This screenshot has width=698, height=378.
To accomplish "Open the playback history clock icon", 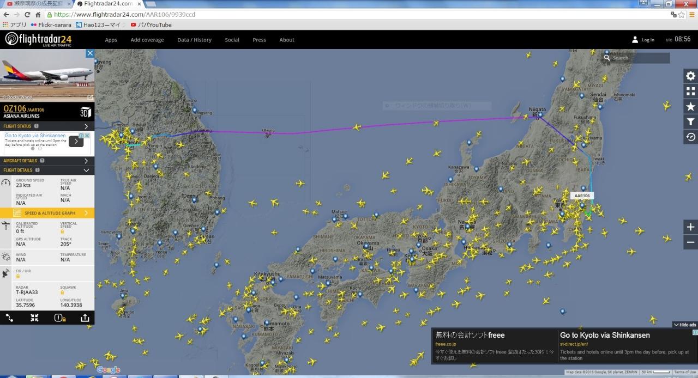I will pos(690,137).
